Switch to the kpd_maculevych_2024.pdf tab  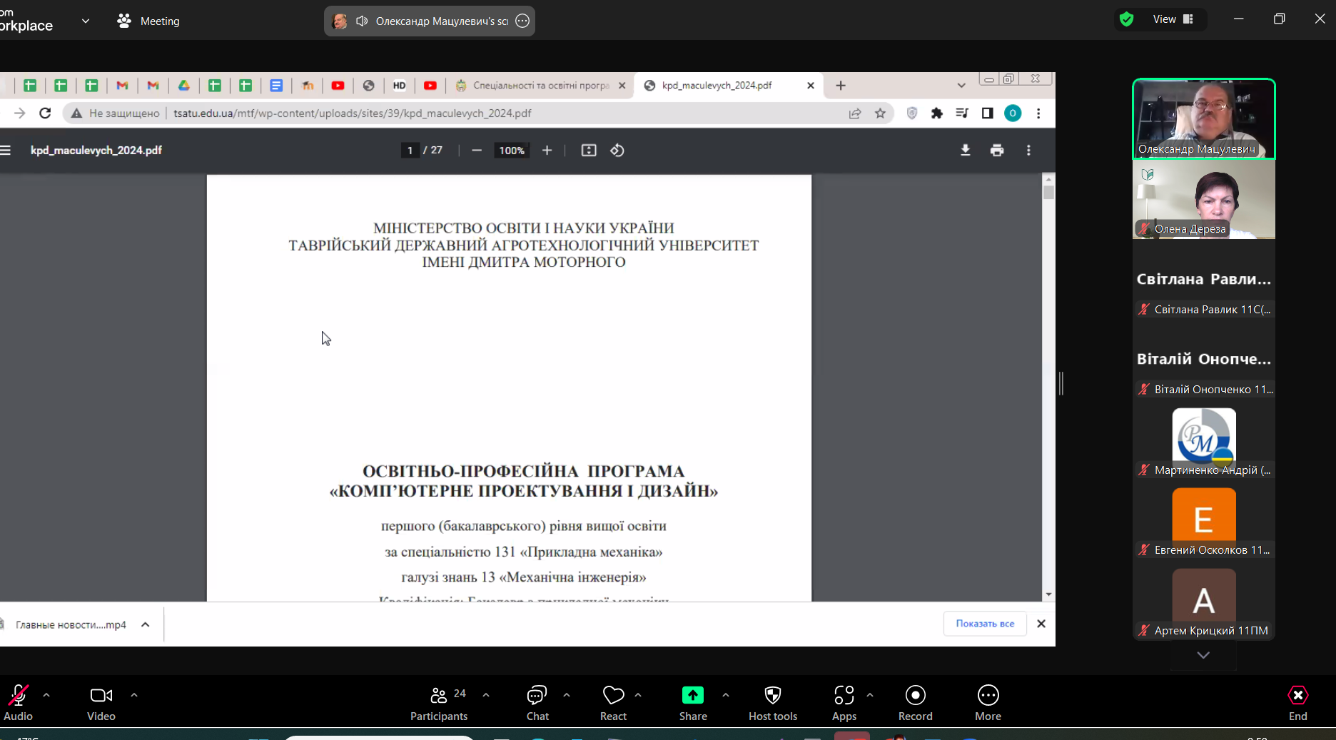(x=717, y=86)
